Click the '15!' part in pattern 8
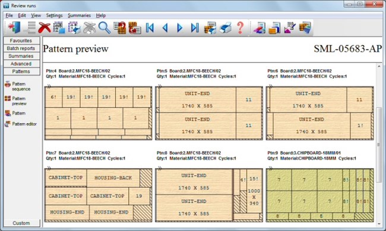 (x=254, y=179)
